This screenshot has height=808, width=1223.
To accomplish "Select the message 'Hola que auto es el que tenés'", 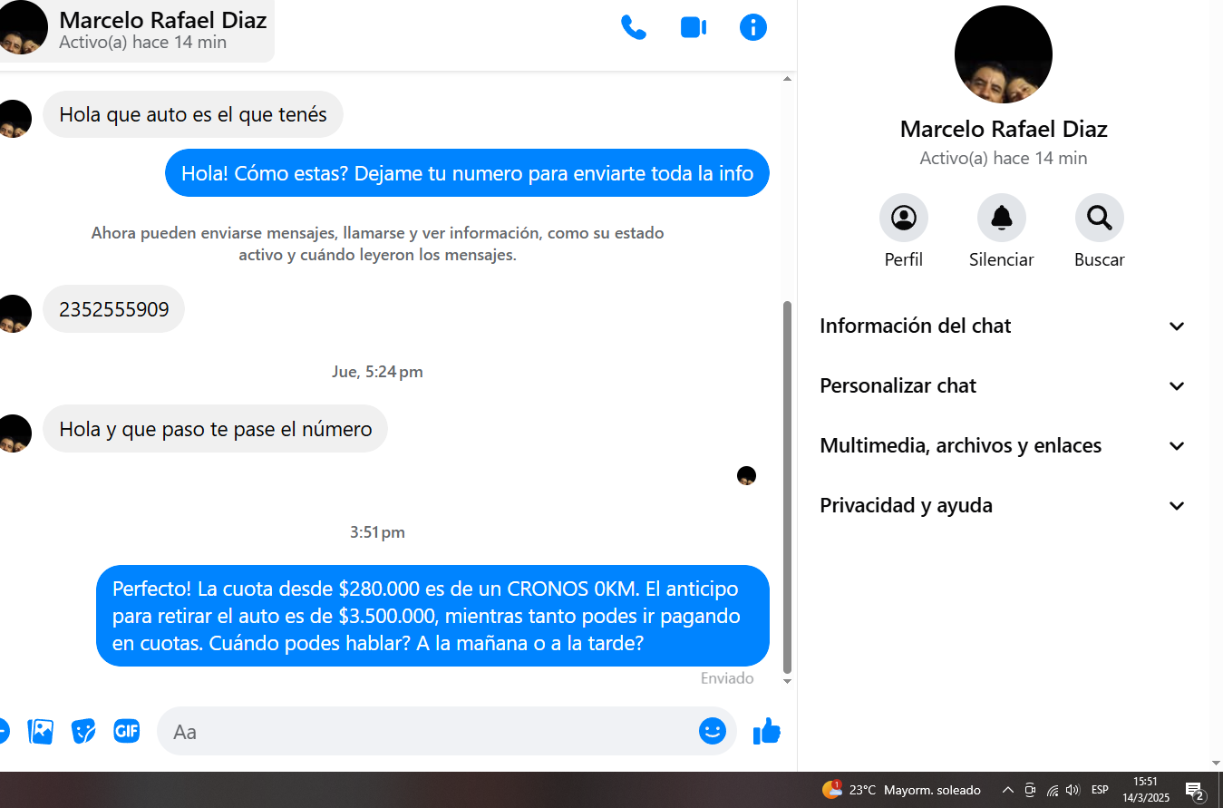I will coord(193,114).
